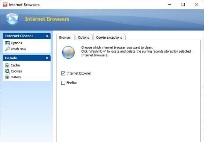Click the Firefox label text
204x142 pixels.
pyautogui.click(x=71, y=83)
